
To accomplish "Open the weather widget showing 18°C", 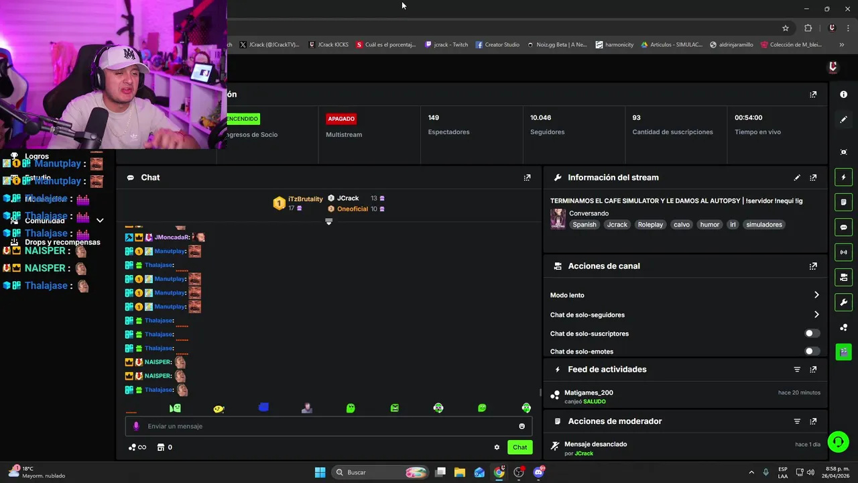I will pos(37,472).
